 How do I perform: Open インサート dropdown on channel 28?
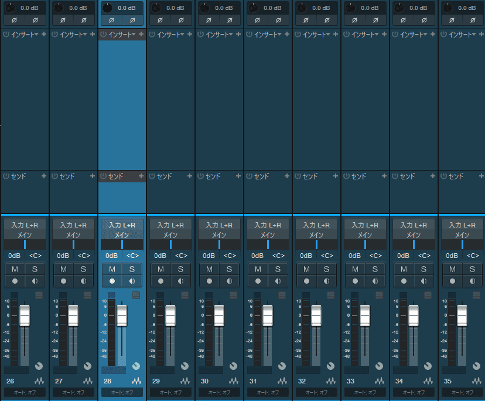point(122,34)
